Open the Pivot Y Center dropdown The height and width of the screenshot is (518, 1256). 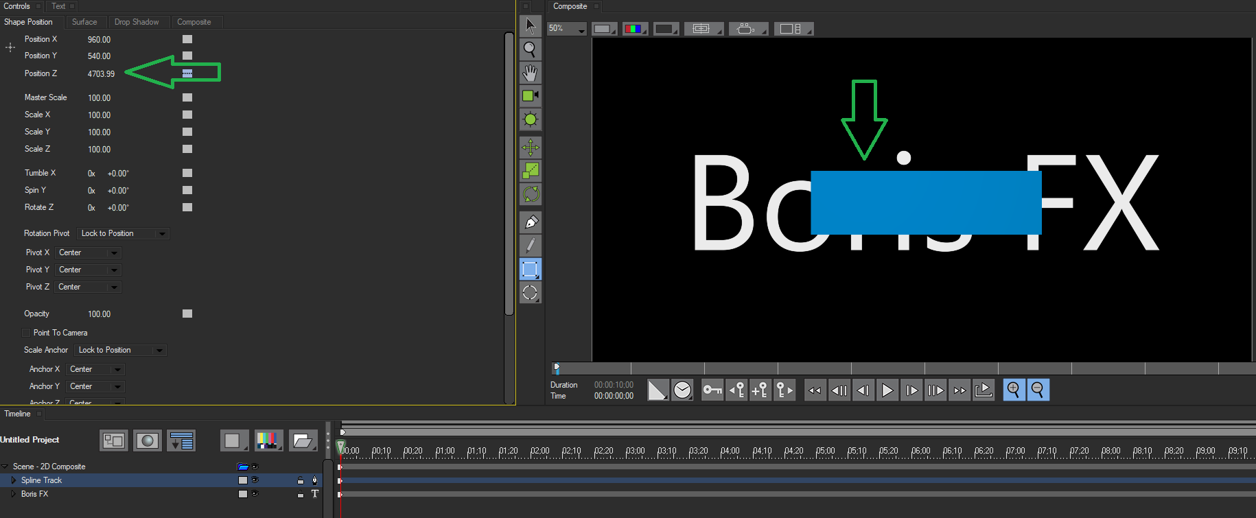[89, 270]
